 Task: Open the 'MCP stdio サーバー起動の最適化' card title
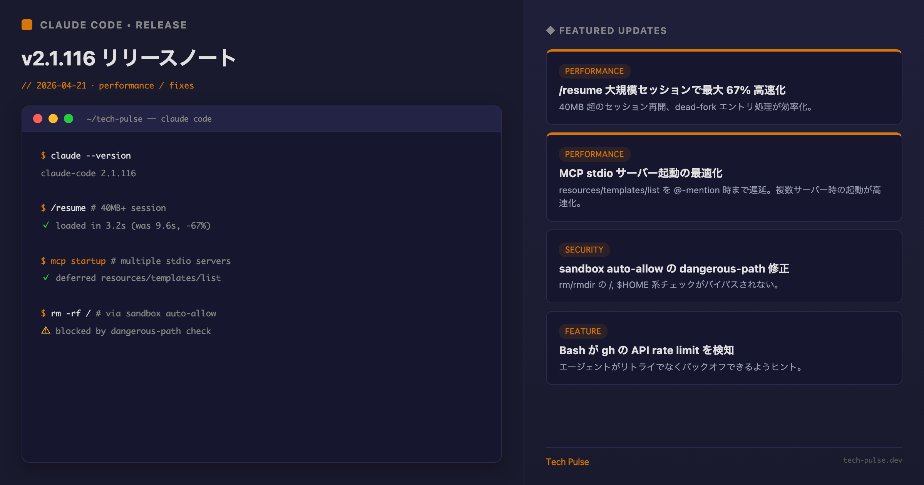pyautogui.click(x=641, y=173)
